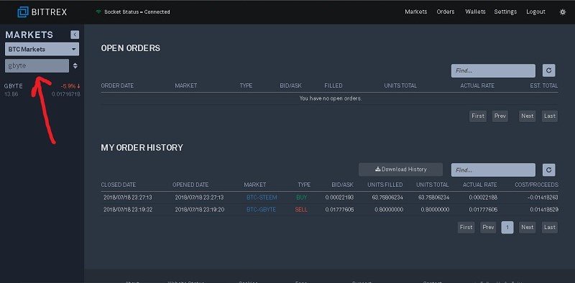The height and width of the screenshot is (283, 575).
Task: Select page 1 in Order History pagination
Action: pos(507,228)
